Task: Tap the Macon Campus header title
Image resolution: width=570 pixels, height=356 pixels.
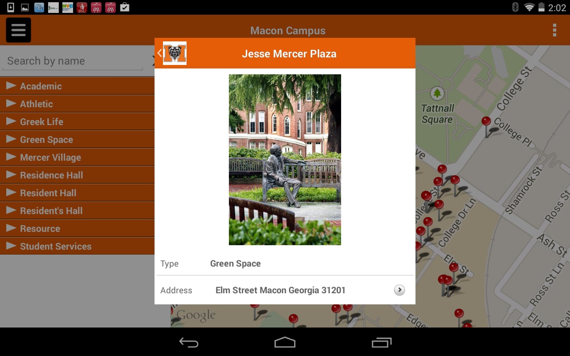Action: pos(288,31)
